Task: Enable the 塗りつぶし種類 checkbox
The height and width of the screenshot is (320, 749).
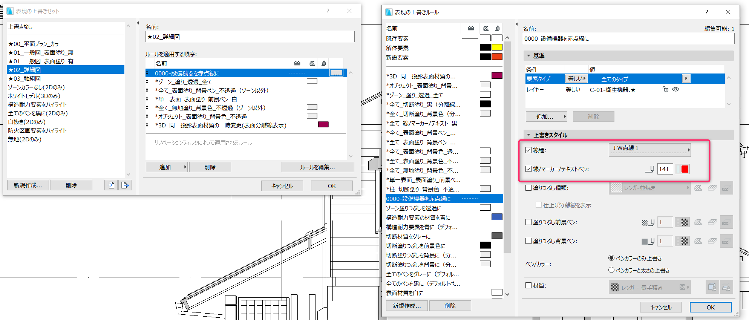Action: 528,188
